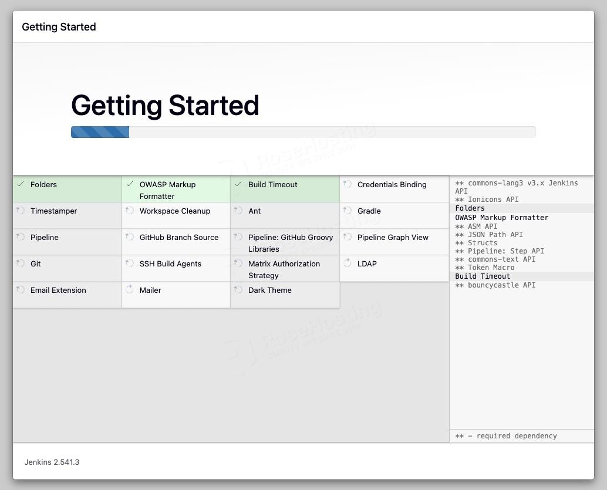This screenshot has height=490, width=607.
Task: Click the pending icon beside Pipeline Graph View
Action: coord(348,237)
